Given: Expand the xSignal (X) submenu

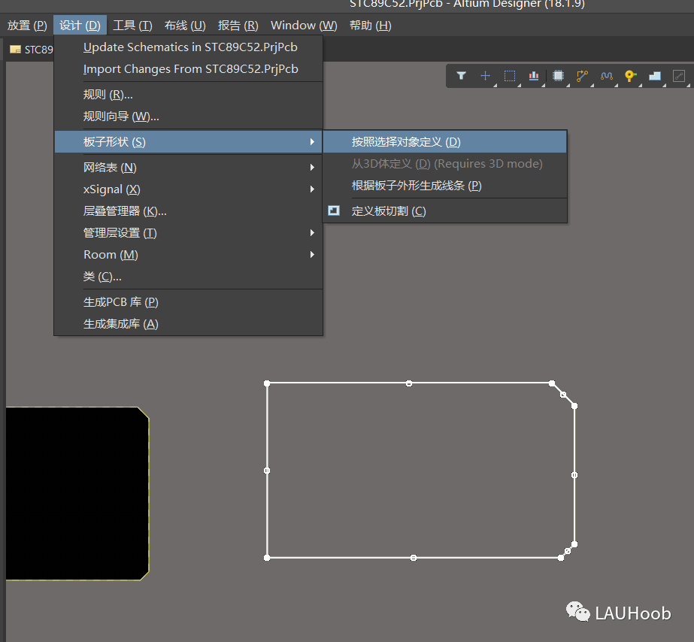Looking at the screenshot, I should coord(189,189).
